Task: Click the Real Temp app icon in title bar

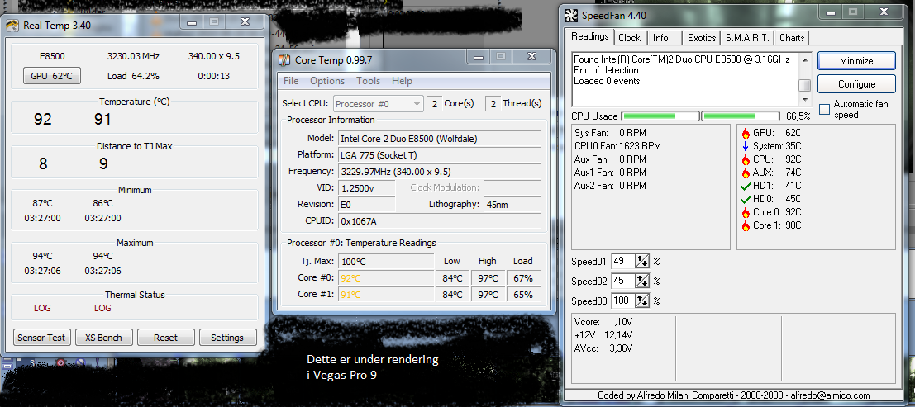Action: [13, 25]
